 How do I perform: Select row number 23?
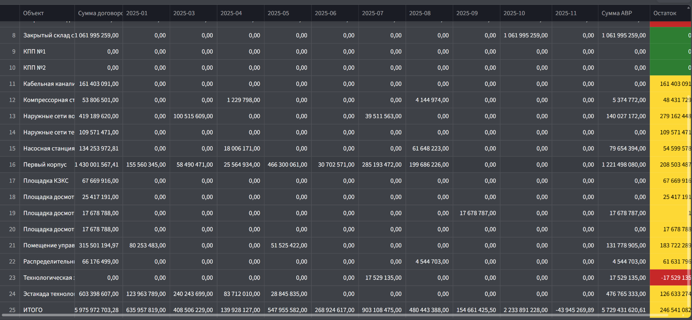12,278
